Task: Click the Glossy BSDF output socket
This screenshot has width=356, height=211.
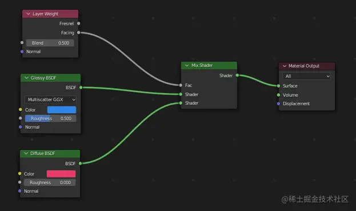Action: [81, 87]
